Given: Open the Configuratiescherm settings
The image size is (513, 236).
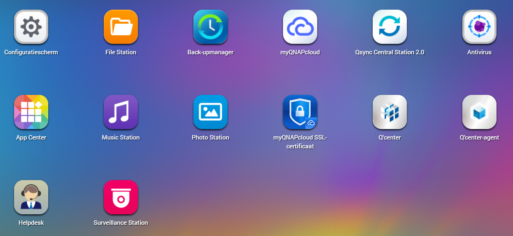Looking at the screenshot, I should pyautogui.click(x=31, y=27).
